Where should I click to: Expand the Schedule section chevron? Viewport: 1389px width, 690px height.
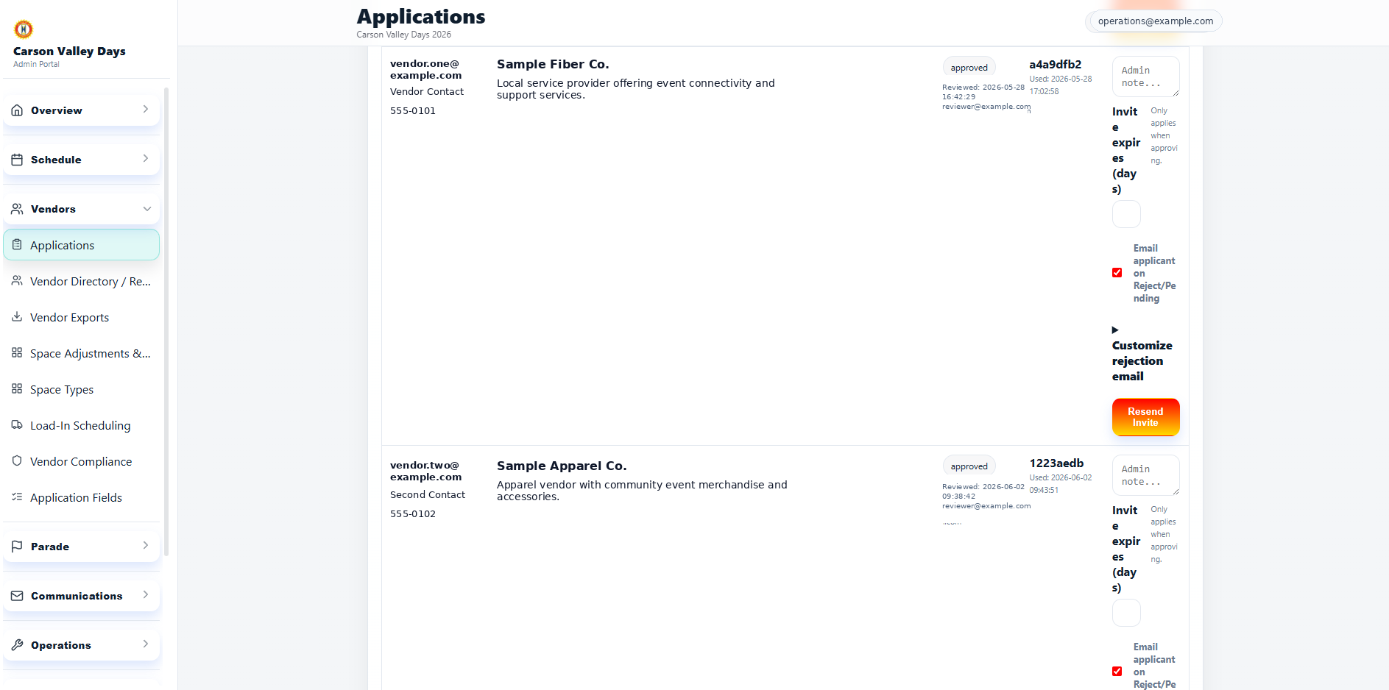point(146,158)
